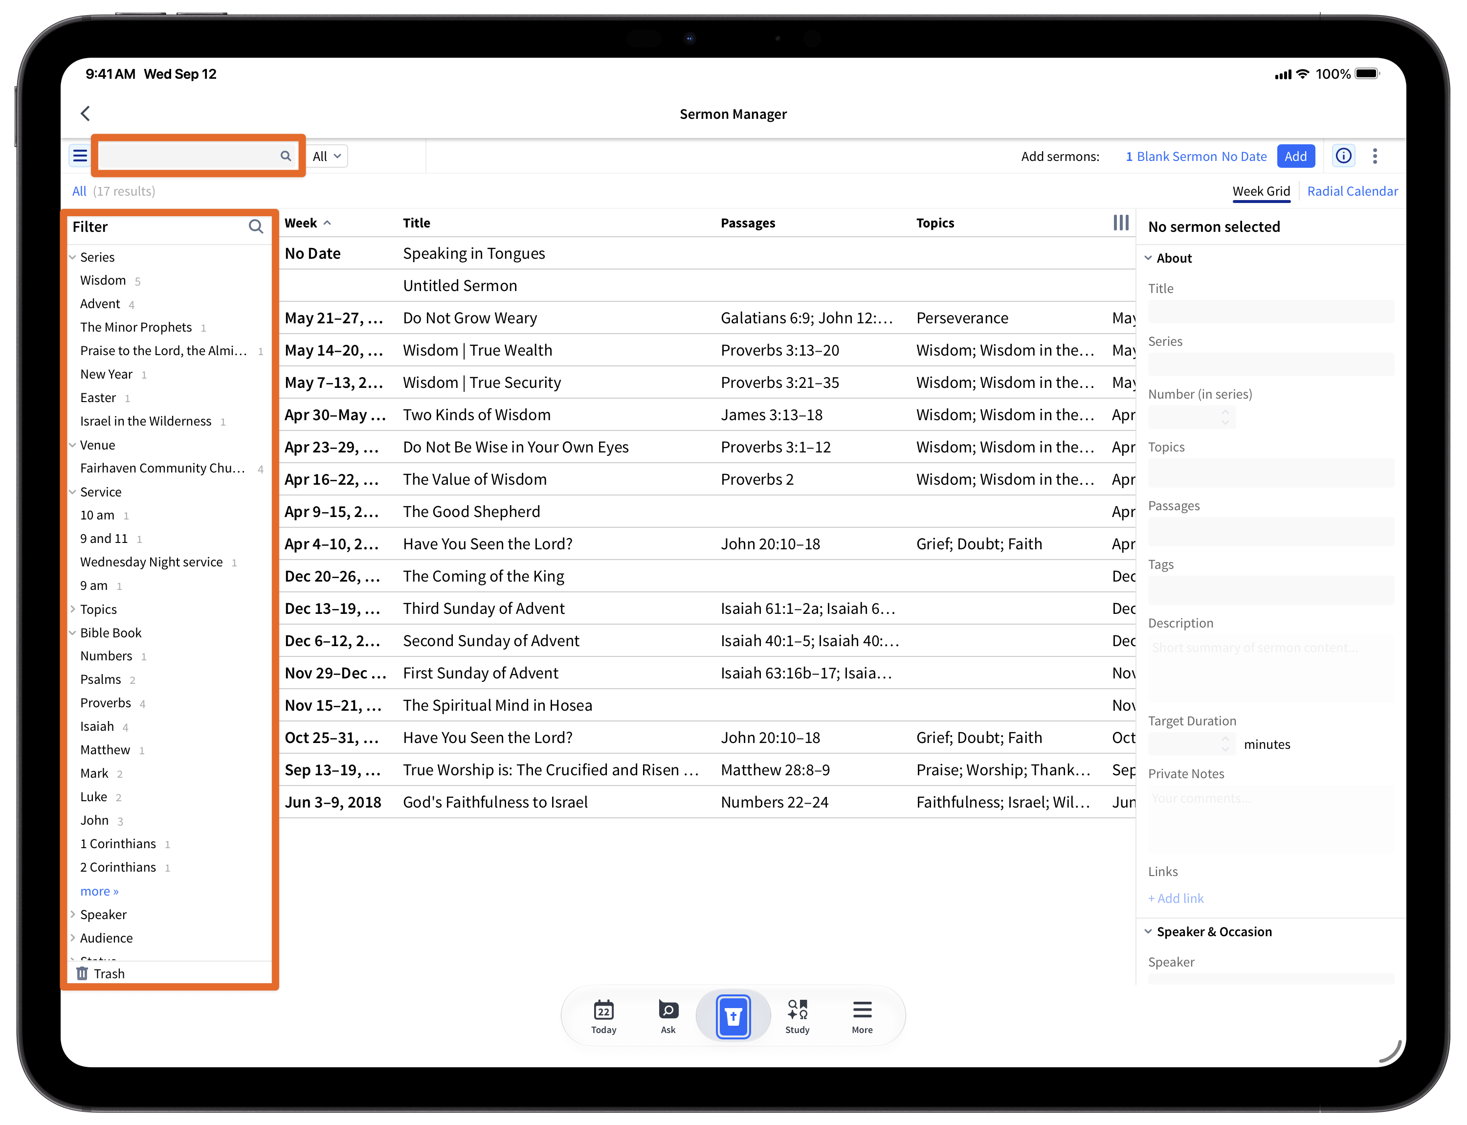The width and height of the screenshot is (1467, 1125).
Task: Click the Filter panel search icon
Action: coord(256,226)
